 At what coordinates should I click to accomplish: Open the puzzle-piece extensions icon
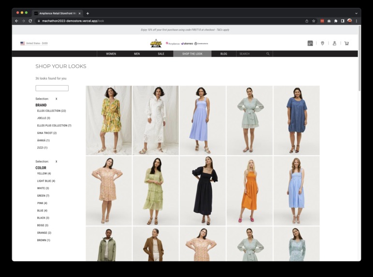pos(336,21)
